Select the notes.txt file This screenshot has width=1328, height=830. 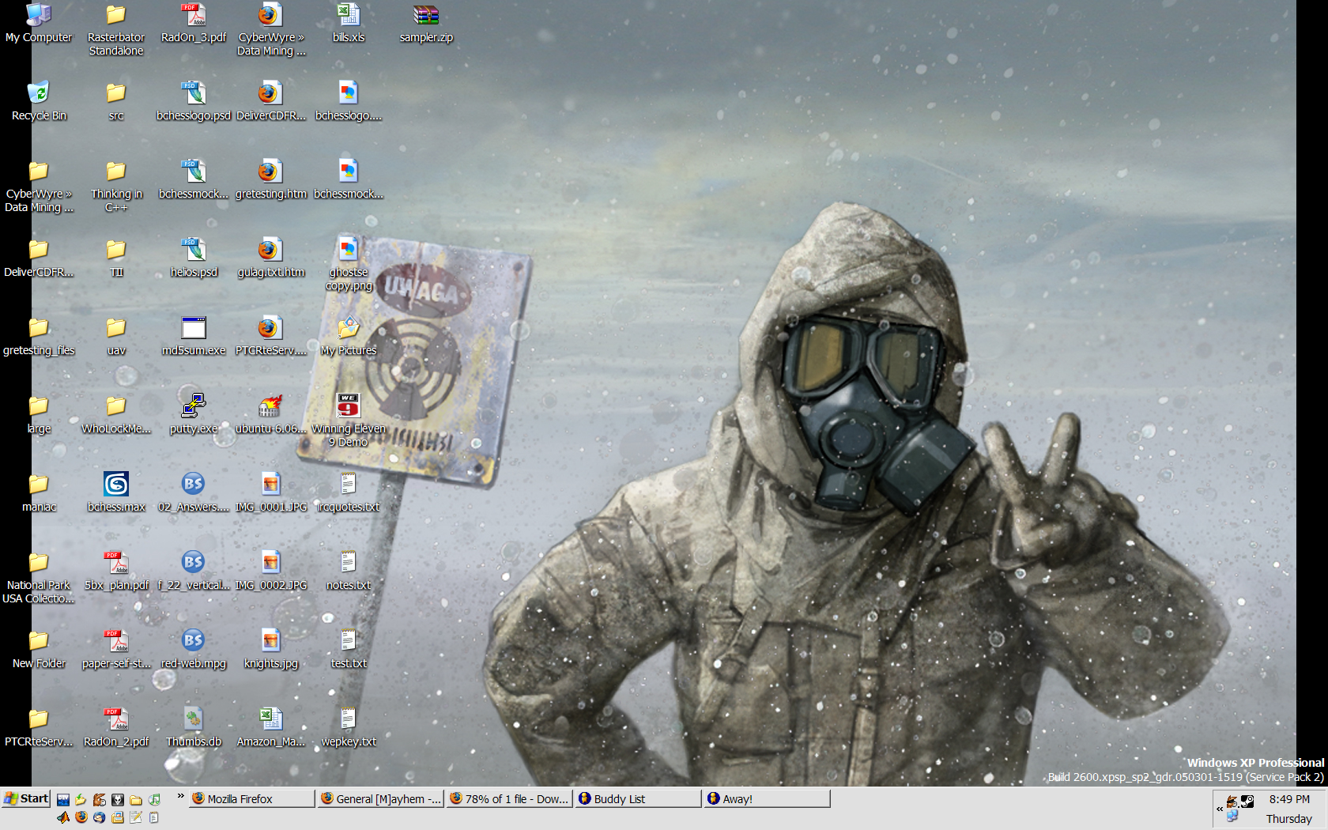click(x=349, y=571)
